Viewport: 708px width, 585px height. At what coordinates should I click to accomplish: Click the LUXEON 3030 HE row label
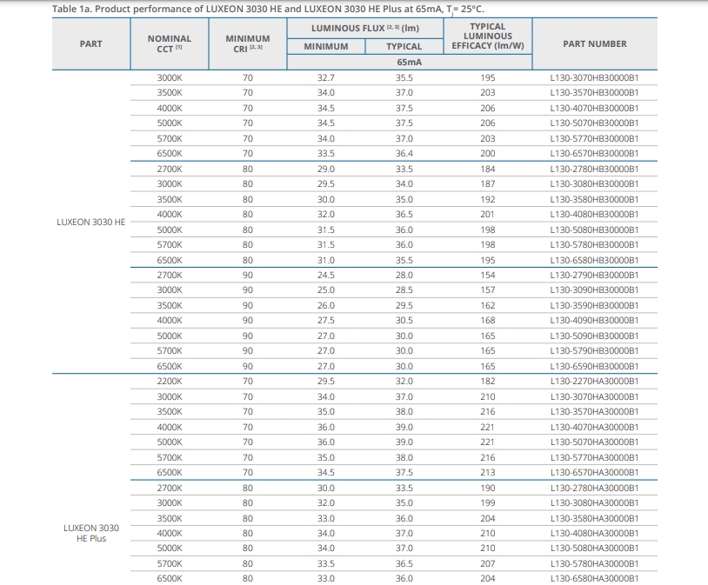[x=90, y=222]
